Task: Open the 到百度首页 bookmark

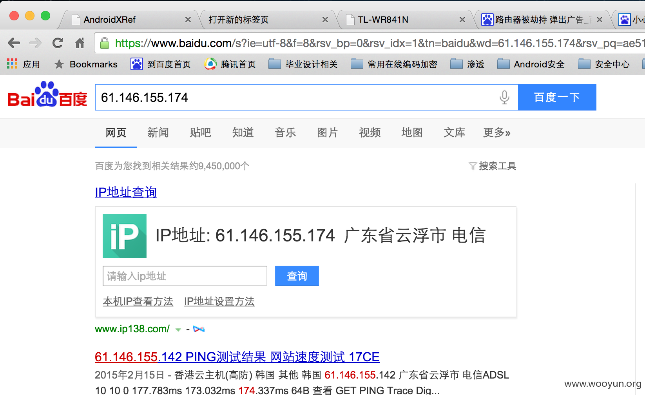Action: pos(161,64)
